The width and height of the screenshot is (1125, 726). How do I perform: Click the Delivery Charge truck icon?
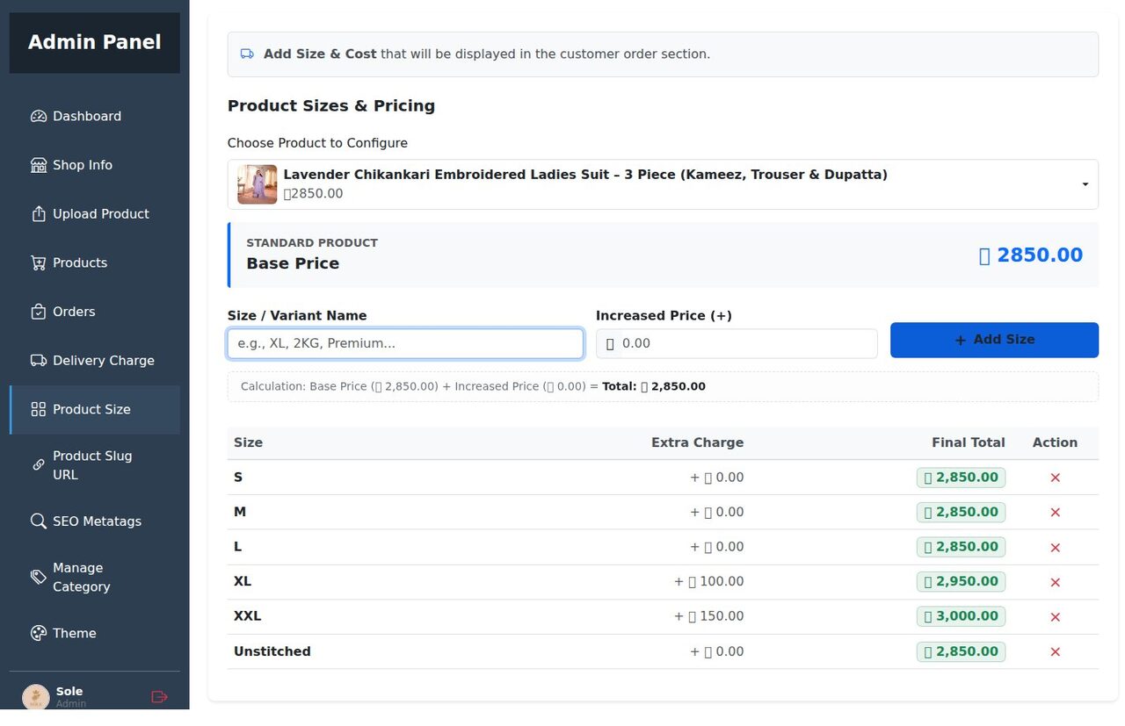point(38,361)
